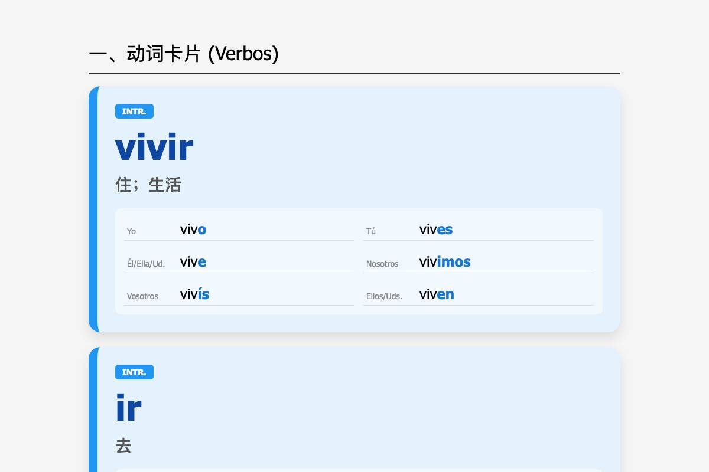This screenshot has height=472, width=709.
Task: Click the Nosotros pronoun label
Action: point(382,264)
